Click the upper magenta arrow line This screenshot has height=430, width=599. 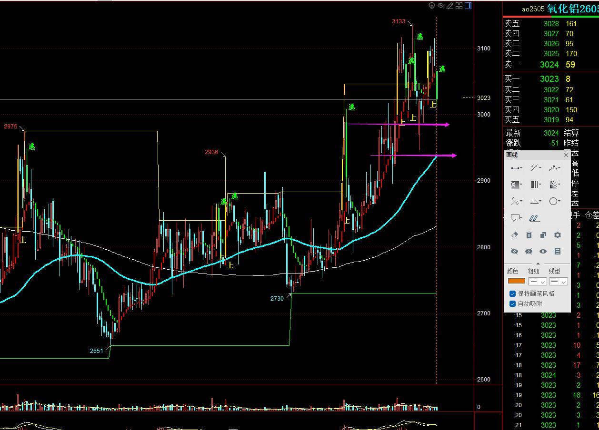[x=398, y=125]
